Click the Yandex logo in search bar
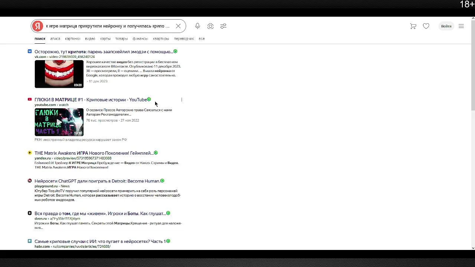The image size is (475, 267). click(x=37, y=26)
